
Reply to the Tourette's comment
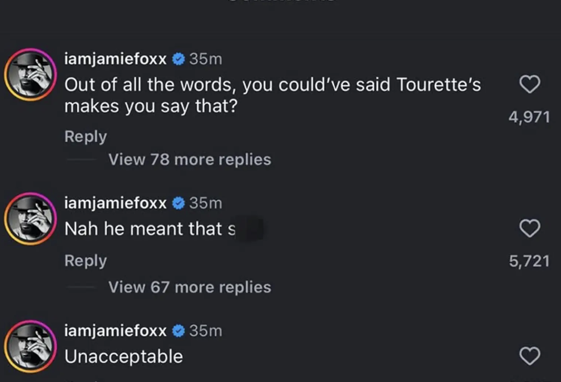tap(85, 136)
